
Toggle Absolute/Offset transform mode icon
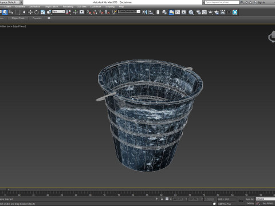(167, 199)
